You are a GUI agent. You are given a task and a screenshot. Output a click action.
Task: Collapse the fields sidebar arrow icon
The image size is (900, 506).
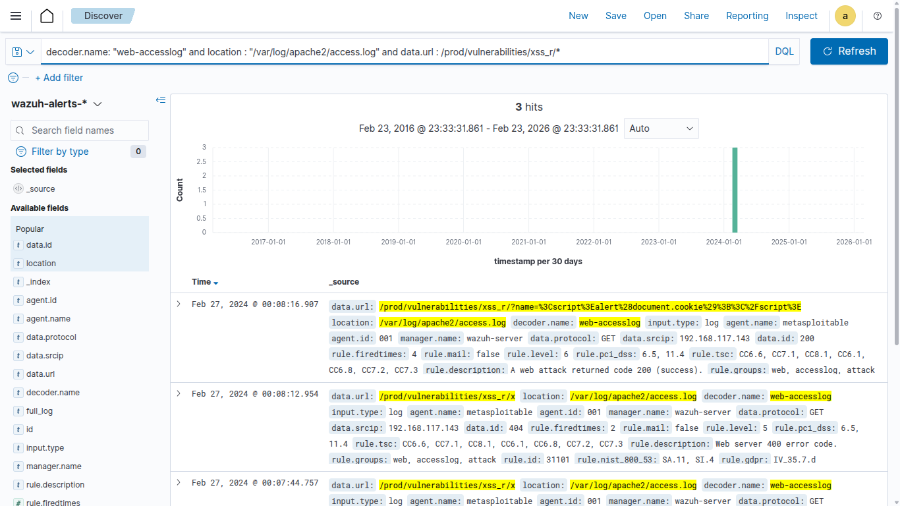160,100
